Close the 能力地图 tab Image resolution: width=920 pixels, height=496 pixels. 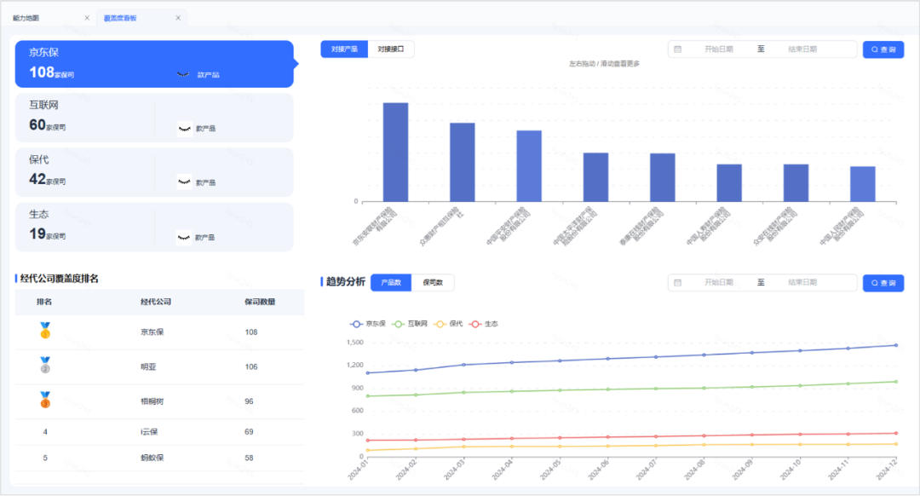coord(87,18)
